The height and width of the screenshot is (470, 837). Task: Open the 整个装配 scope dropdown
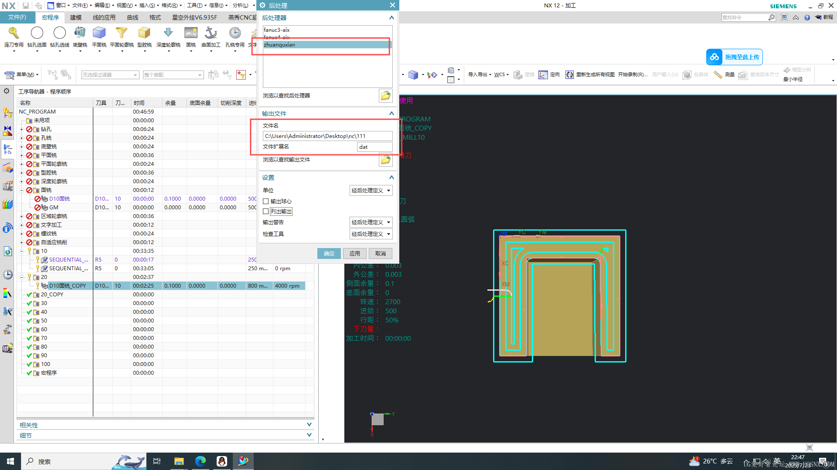[x=173, y=75]
